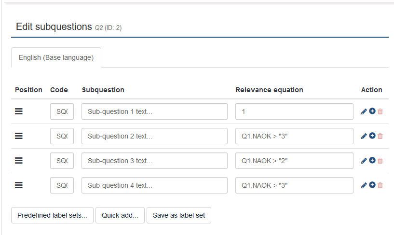Click relevance field with Q1.NAOK > "2"
The width and height of the screenshot is (394, 235).
click(x=294, y=161)
